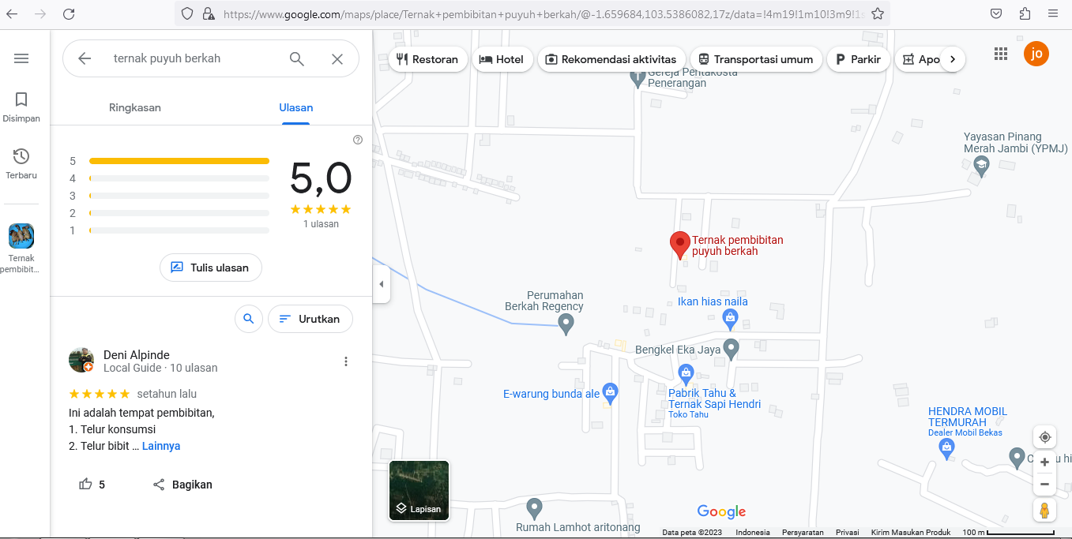Filter map by Hotel
Screen dimensions: 1072x539
click(x=502, y=59)
